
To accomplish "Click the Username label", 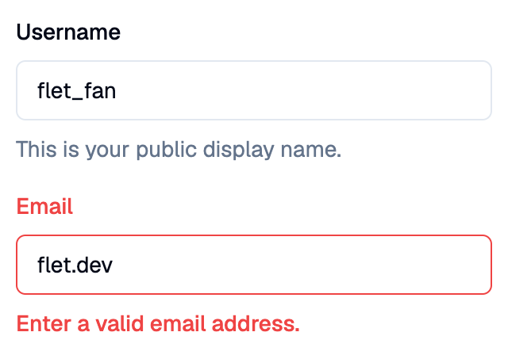I will point(68,32).
